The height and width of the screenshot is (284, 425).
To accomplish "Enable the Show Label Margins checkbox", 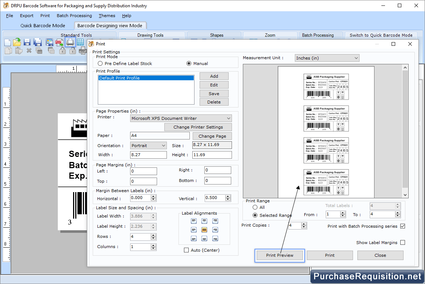I will [402, 243].
